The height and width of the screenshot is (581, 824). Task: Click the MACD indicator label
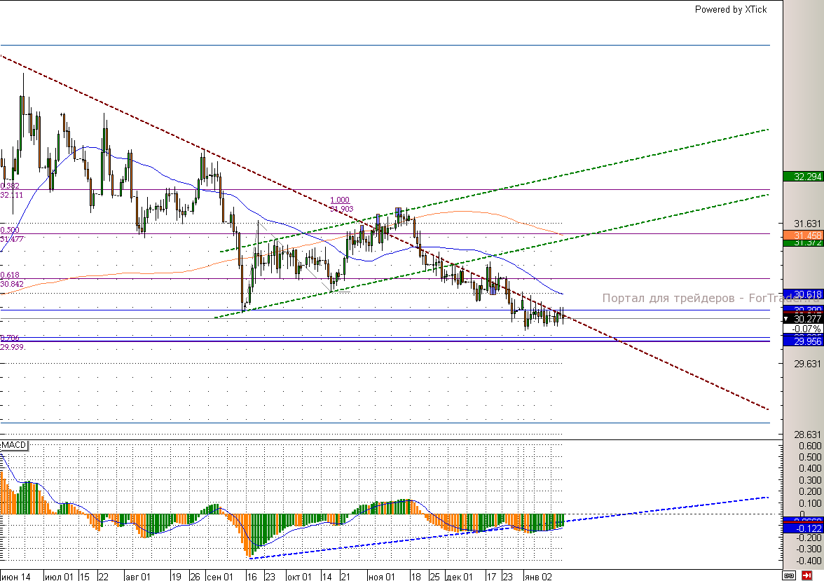coord(14,446)
